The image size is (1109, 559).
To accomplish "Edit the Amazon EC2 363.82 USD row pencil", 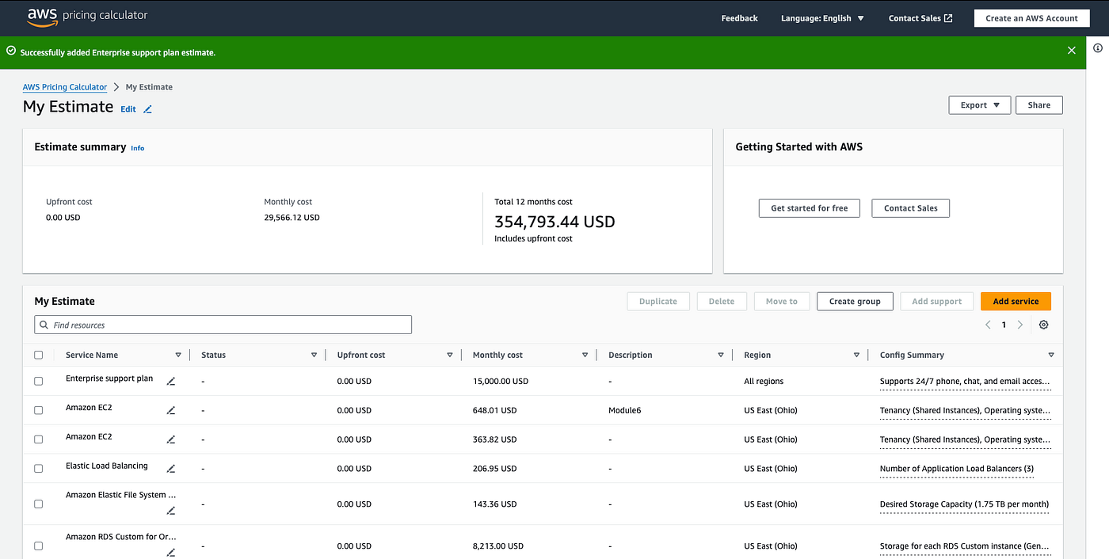I will 171,439.
